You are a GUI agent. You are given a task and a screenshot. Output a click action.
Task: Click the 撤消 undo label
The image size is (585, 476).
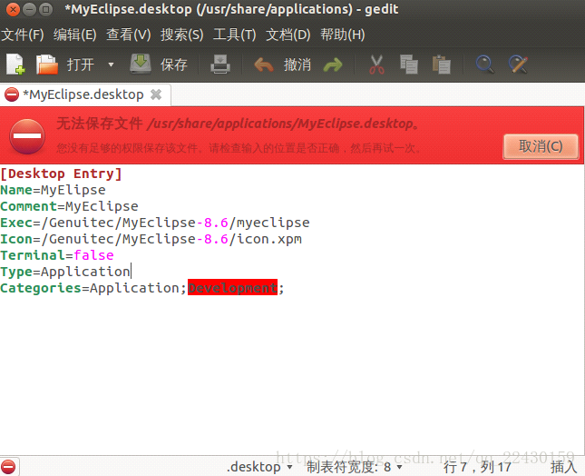pyautogui.click(x=297, y=64)
